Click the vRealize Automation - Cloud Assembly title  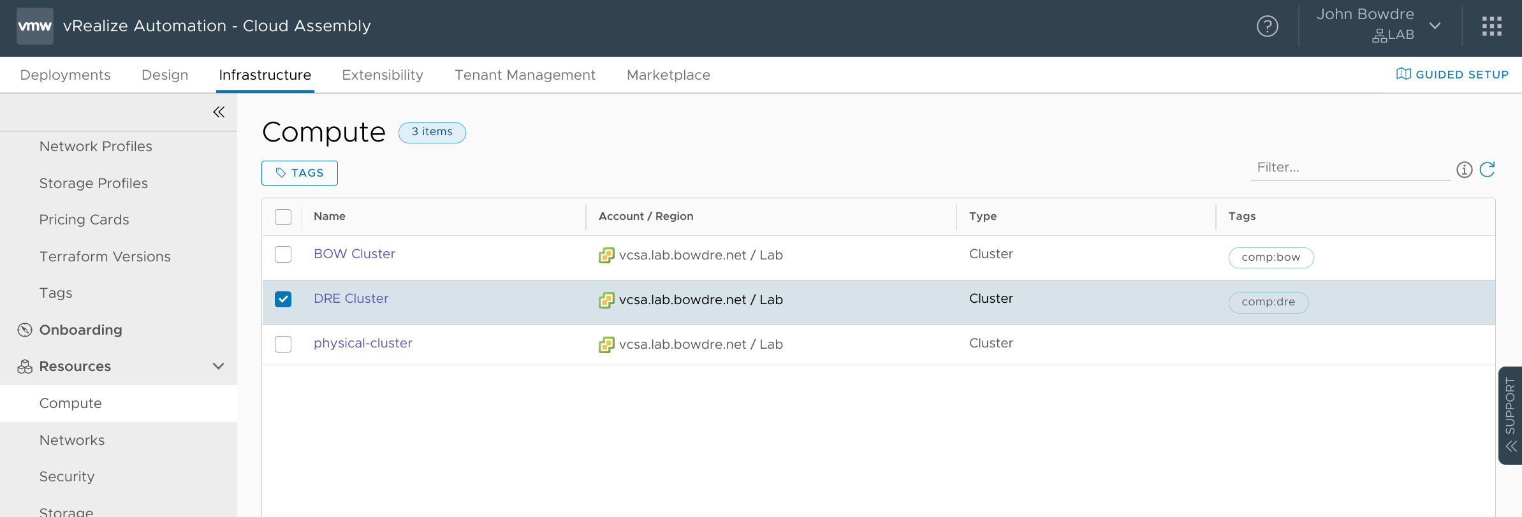(217, 26)
